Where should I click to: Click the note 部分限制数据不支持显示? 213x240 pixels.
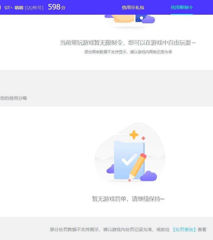point(106,52)
